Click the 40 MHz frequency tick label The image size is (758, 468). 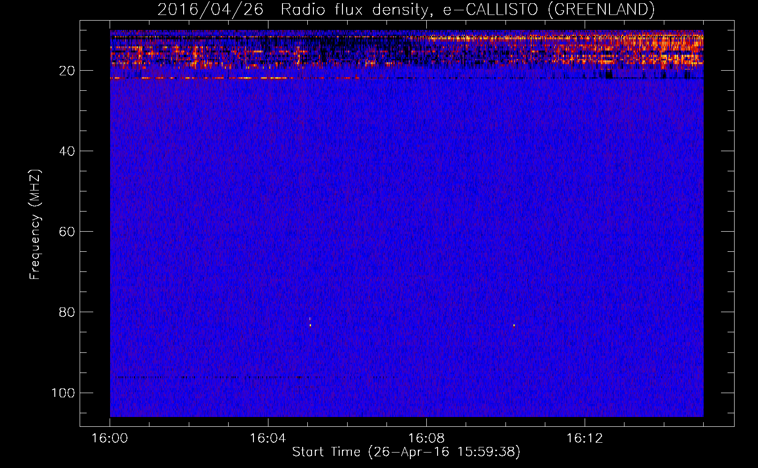point(67,152)
